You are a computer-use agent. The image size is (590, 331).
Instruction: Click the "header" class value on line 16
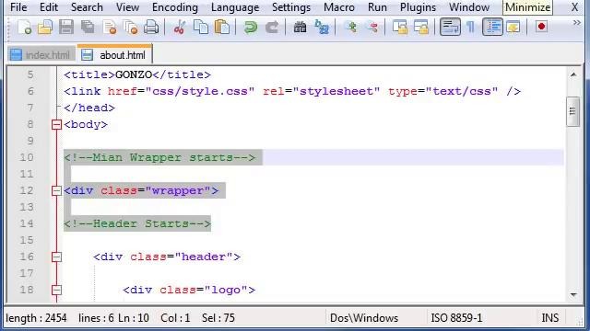coord(204,257)
